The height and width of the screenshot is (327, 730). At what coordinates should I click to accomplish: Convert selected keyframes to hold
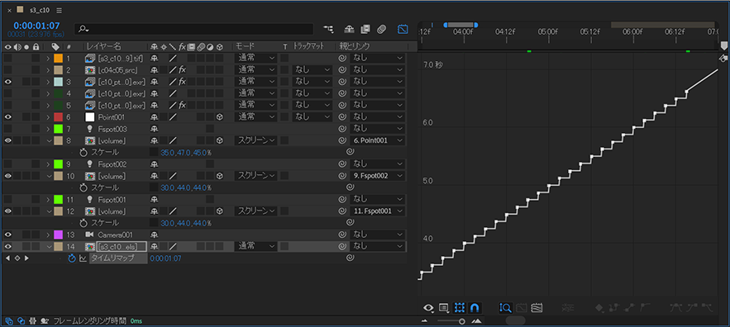click(x=613, y=308)
